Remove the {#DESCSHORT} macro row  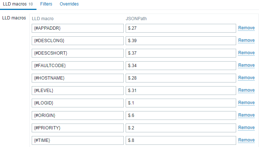(x=246, y=53)
